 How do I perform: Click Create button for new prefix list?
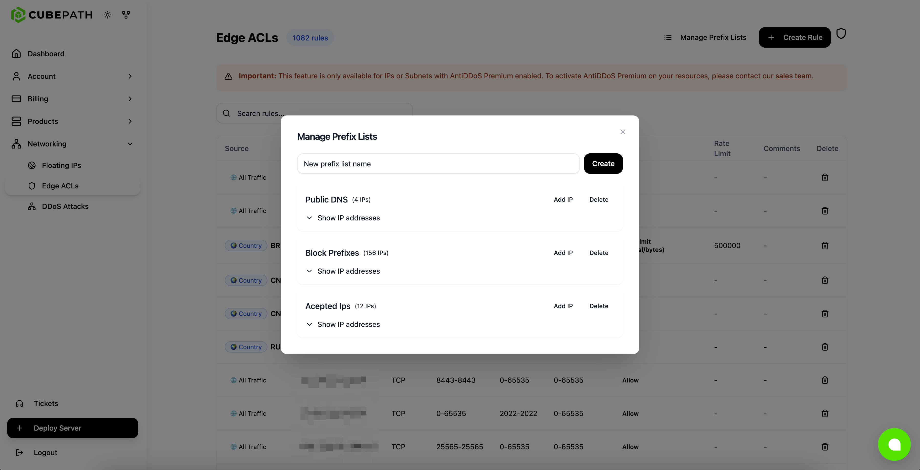603,164
